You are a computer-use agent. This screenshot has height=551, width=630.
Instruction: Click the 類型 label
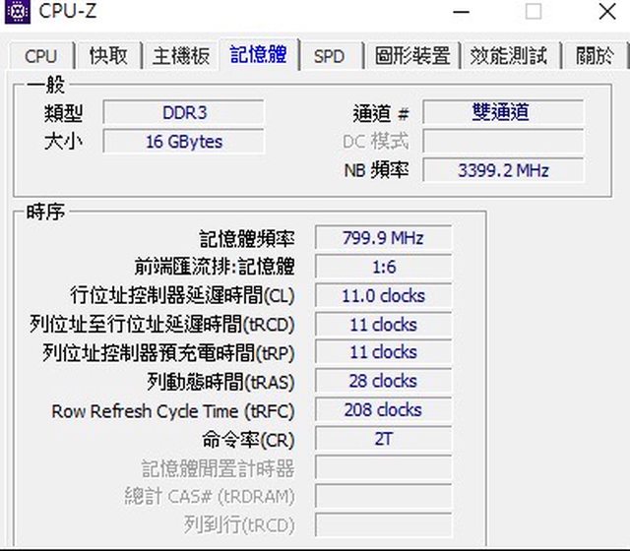pos(63,113)
